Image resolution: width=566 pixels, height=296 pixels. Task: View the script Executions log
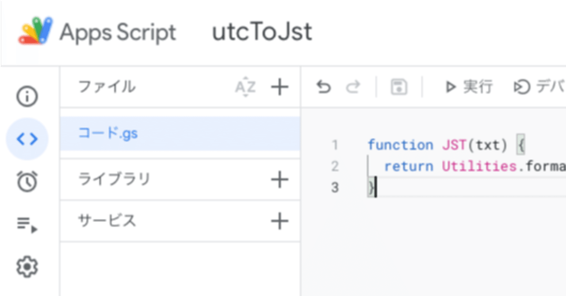pyautogui.click(x=27, y=224)
